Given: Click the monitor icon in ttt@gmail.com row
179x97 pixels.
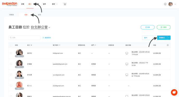Looking at the screenshot, I should [127, 53].
